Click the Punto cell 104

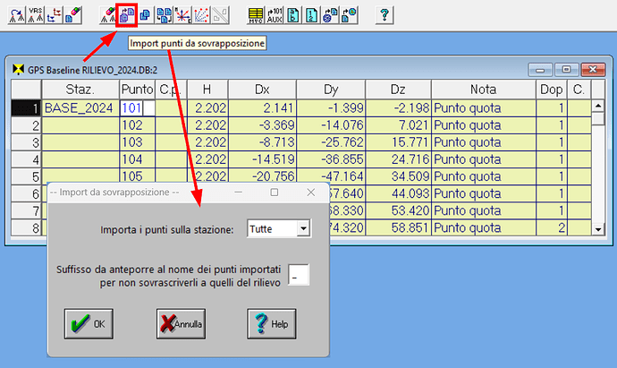click(138, 159)
